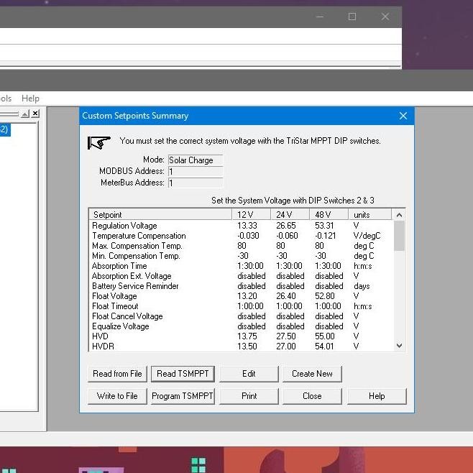Save setpoints with Write to File
The height and width of the screenshot is (473, 473).
click(117, 396)
